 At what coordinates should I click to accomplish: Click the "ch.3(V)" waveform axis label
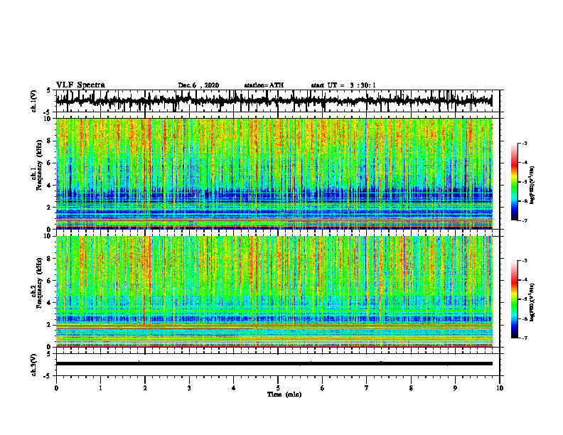[34, 365]
